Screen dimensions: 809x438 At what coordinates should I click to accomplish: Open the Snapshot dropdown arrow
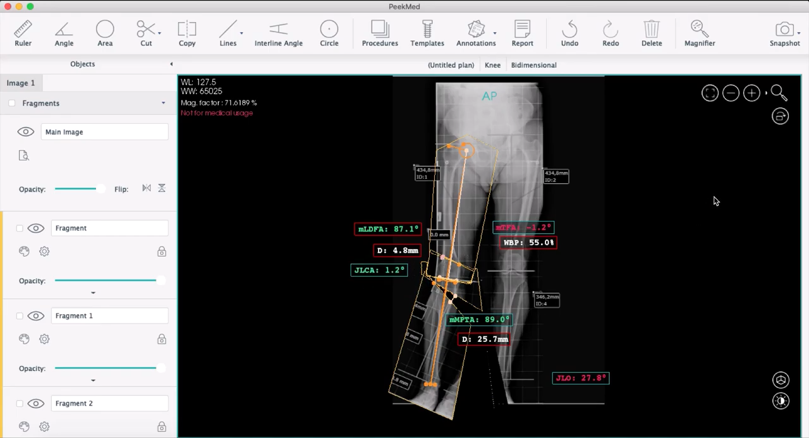[799, 33]
